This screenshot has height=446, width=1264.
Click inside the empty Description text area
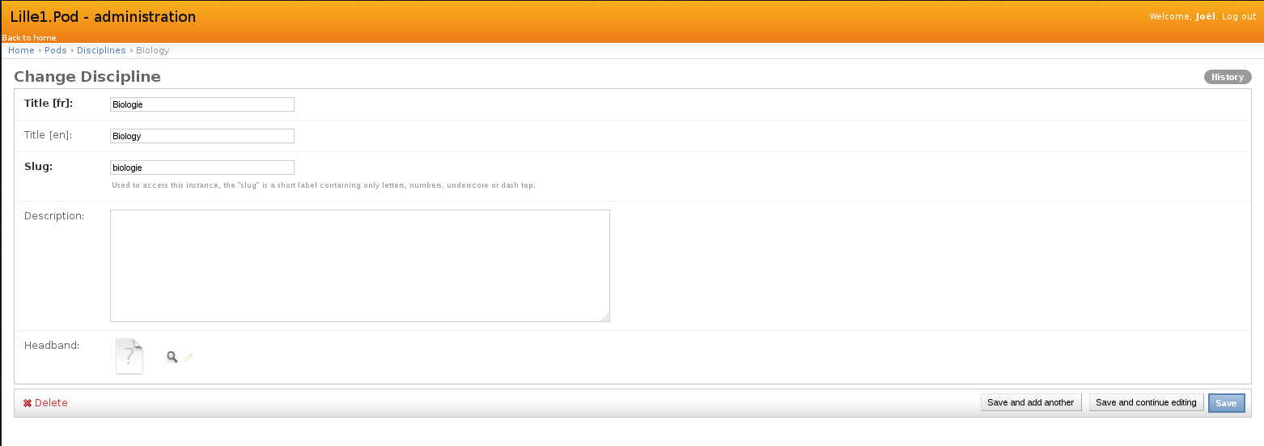(x=359, y=265)
